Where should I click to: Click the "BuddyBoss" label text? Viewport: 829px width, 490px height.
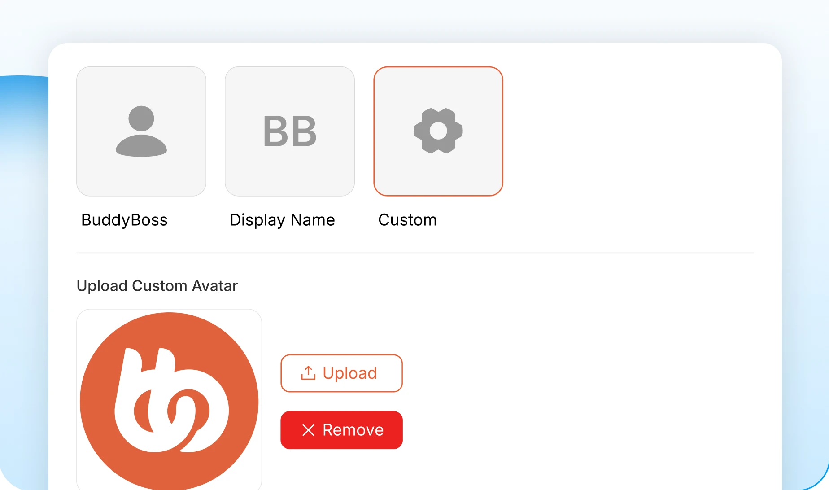pyautogui.click(x=124, y=220)
